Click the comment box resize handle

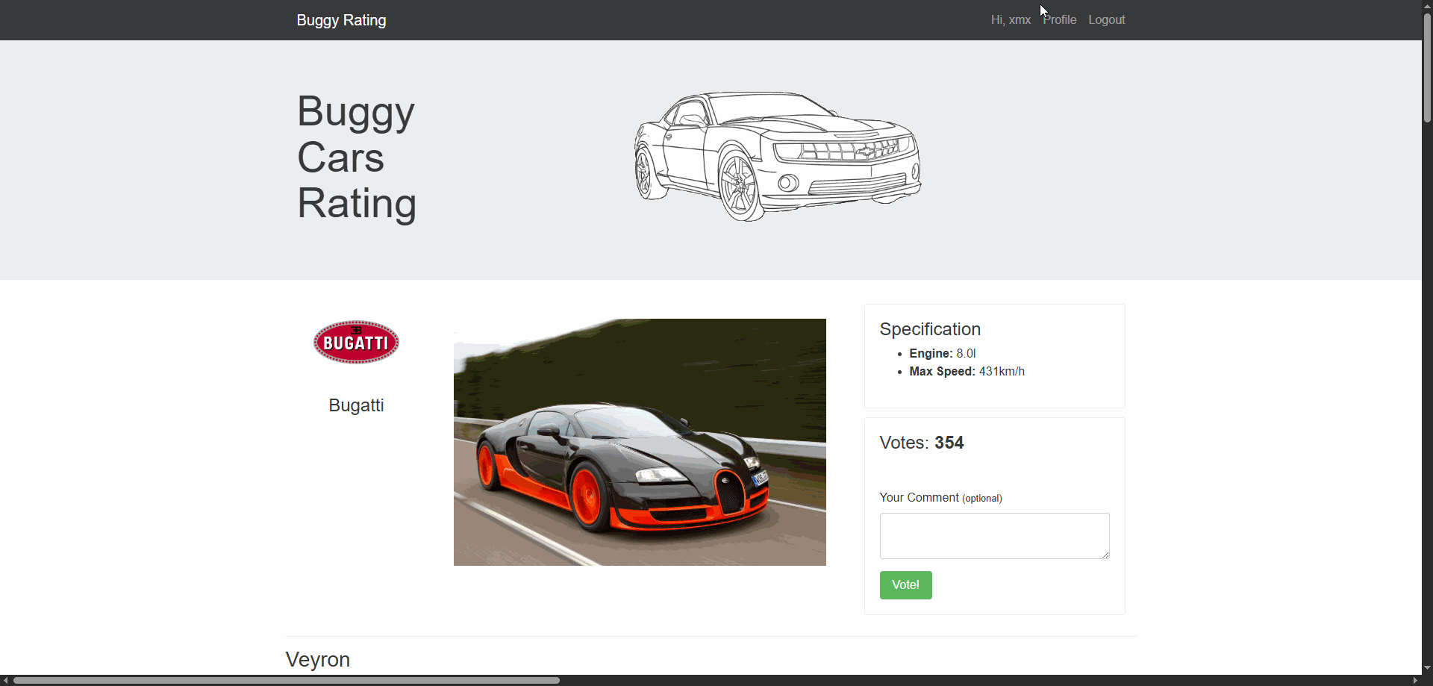1105,555
